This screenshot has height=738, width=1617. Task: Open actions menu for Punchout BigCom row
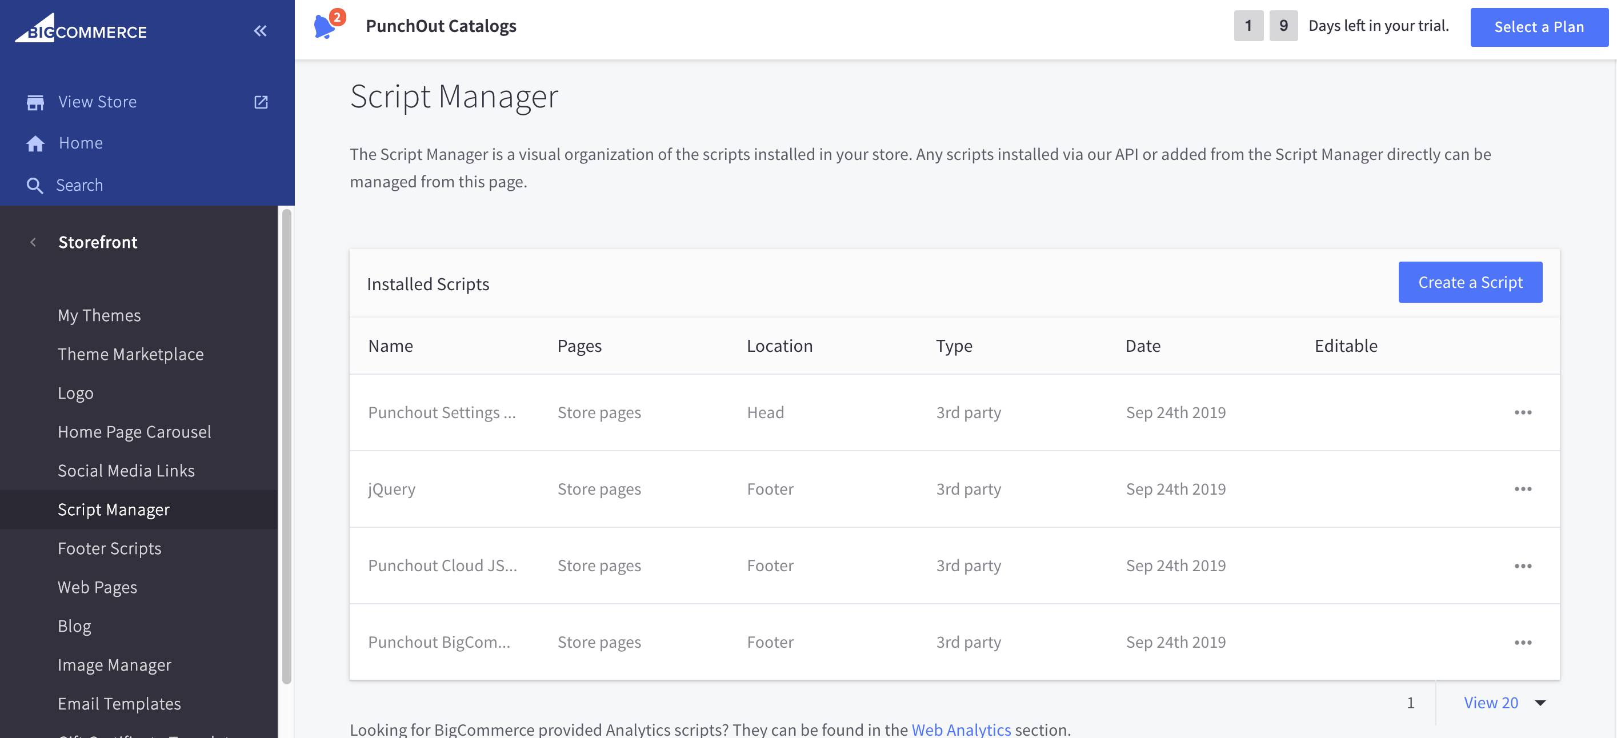1523,642
